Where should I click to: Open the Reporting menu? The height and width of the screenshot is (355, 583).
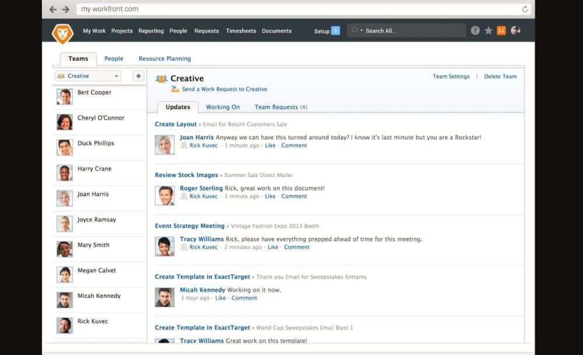(x=151, y=31)
